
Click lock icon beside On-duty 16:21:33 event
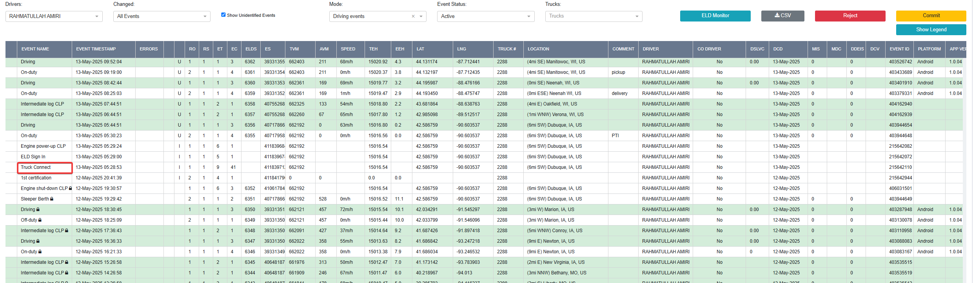point(40,252)
